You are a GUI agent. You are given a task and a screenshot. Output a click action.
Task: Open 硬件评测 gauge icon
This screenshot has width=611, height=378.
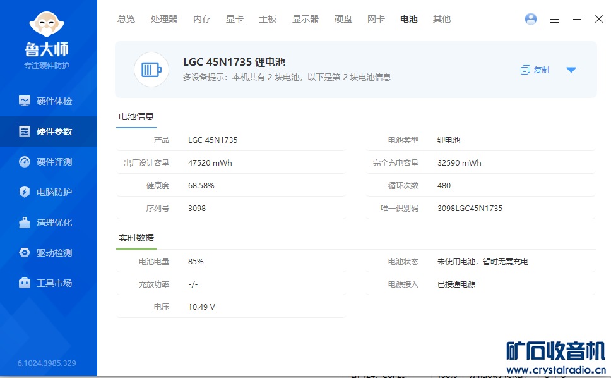point(24,162)
